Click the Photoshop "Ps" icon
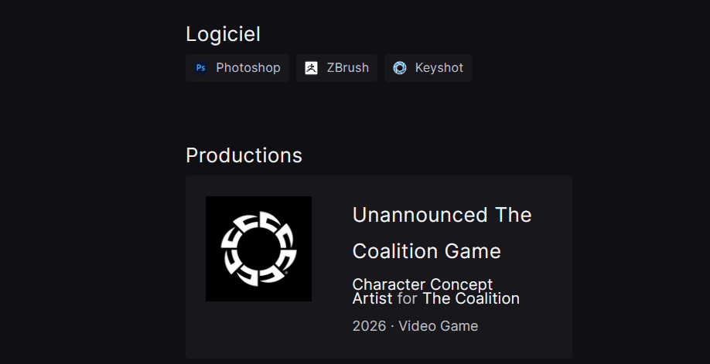The image size is (710, 364). 201,68
